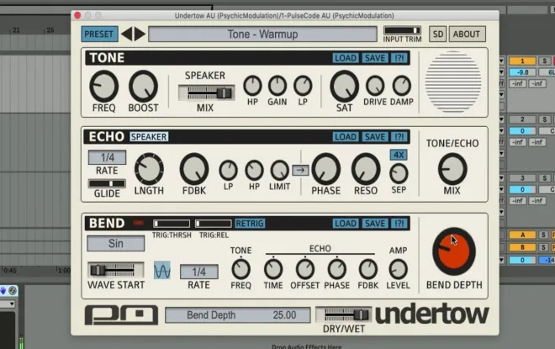This screenshot has height=349, width=555.
Task: Open the ABOUT page
Action: pyautogui.click(x=467, y=34)
